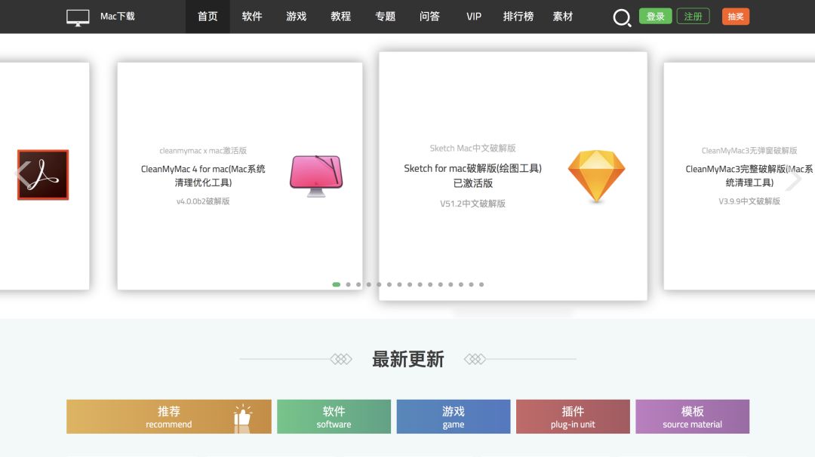Click the Mac下载 site title

(x=118, y=17)
